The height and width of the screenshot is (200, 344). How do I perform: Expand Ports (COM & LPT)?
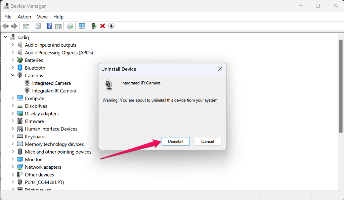13,182
